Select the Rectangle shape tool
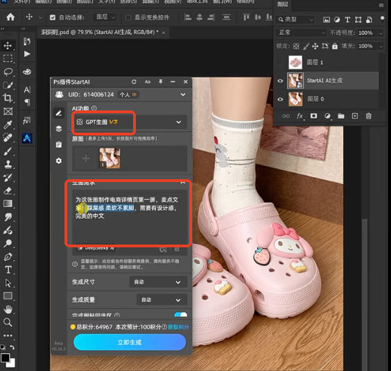Screen dimensions: 391x371 [8, 296]
